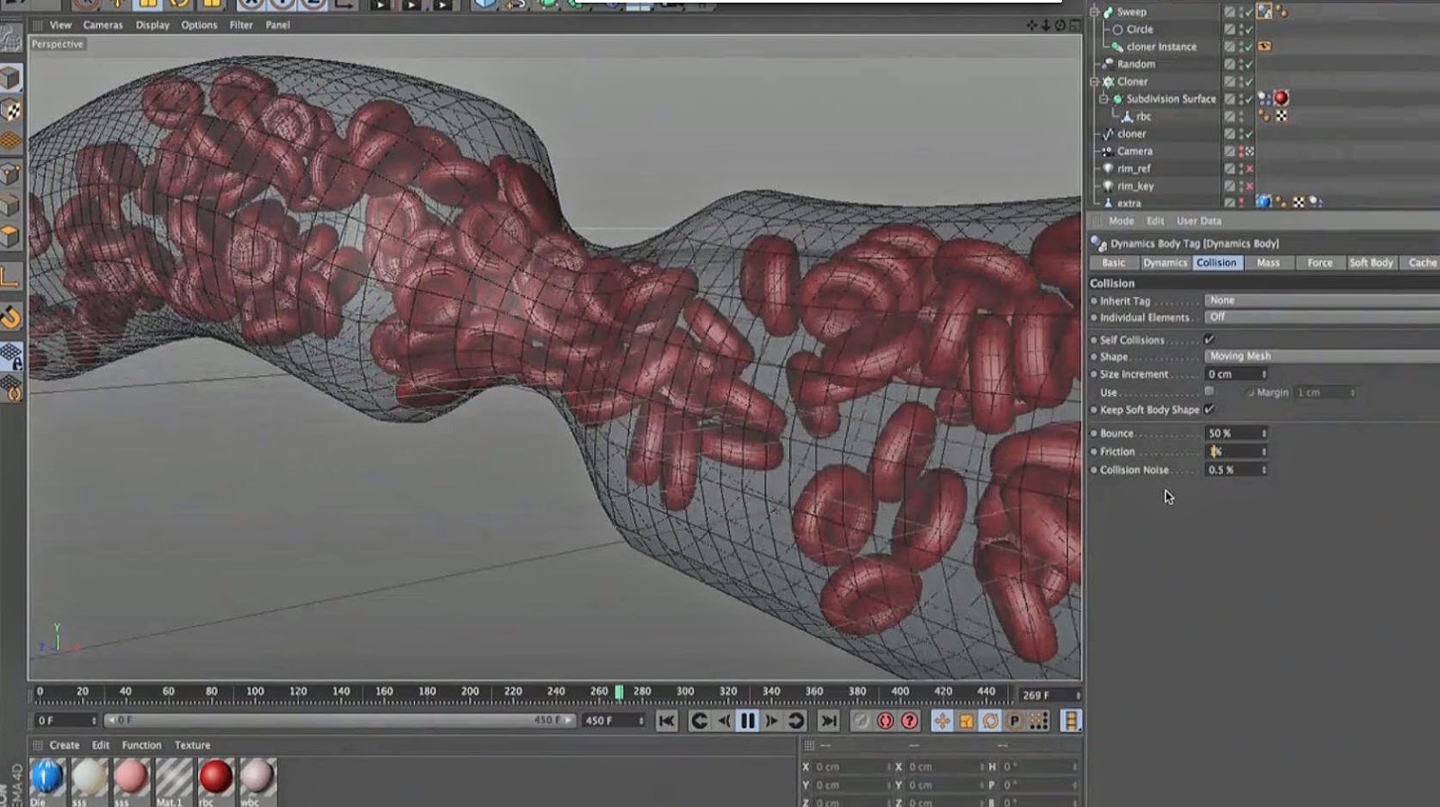1440x807 pixels.
Task: Switch to the Soft Body tab
Action: tap(1370, 263)
